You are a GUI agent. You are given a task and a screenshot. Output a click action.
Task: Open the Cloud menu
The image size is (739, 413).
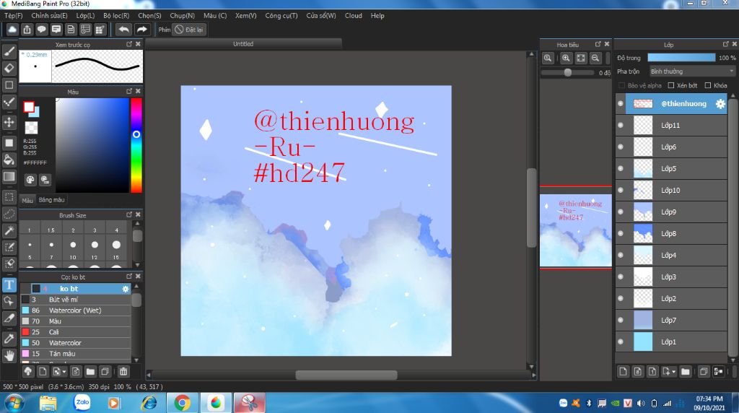[x=354, y=16]
